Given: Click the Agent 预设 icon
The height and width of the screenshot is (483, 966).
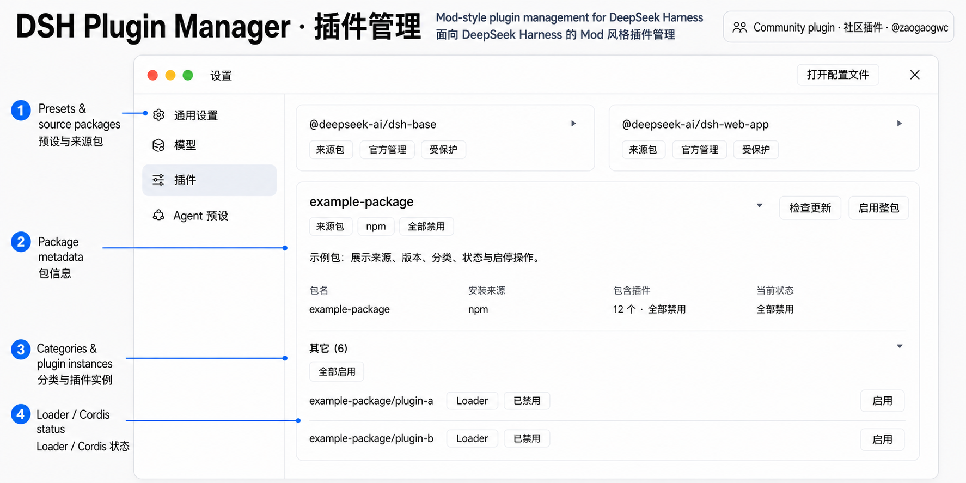Looking at the screenshot, I should coord(158,216).
